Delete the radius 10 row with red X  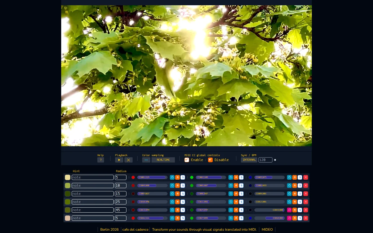306,186
